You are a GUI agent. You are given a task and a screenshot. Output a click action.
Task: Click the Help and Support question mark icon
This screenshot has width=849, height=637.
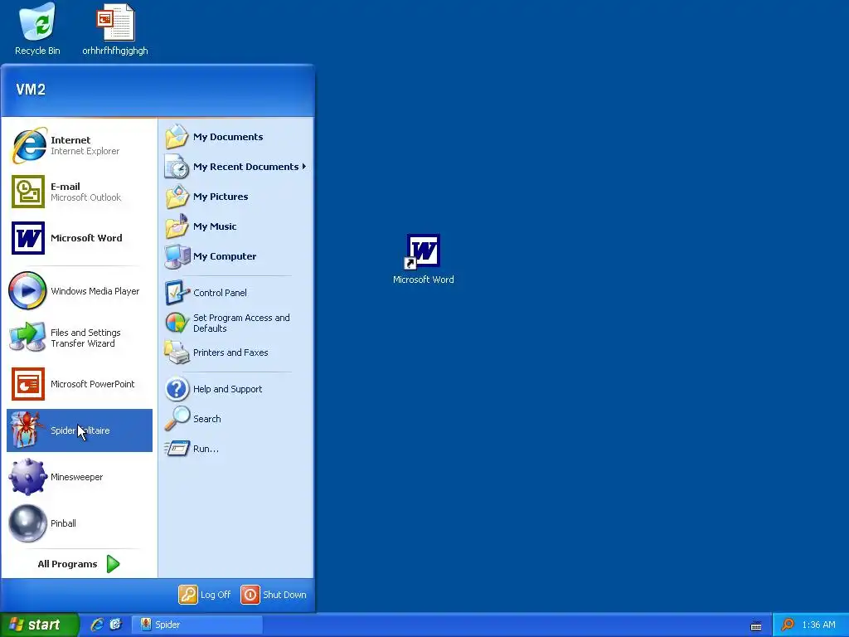point(177,389)
